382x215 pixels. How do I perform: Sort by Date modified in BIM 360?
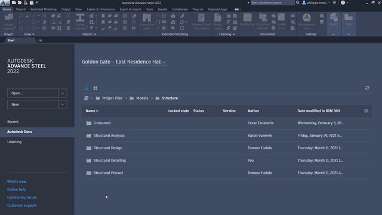[x=319, y=111]
